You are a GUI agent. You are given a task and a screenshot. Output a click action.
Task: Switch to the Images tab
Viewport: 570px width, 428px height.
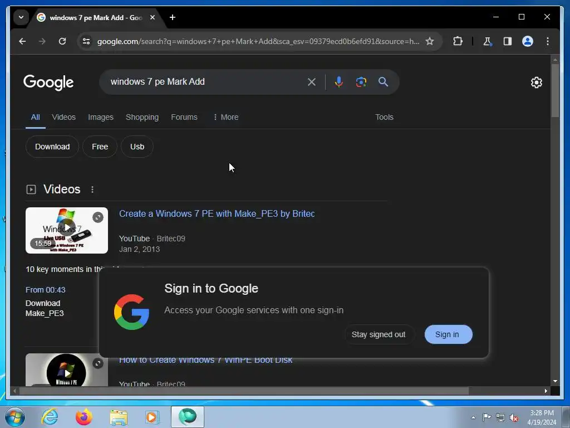pyautogui.click(x=101, y=117)
